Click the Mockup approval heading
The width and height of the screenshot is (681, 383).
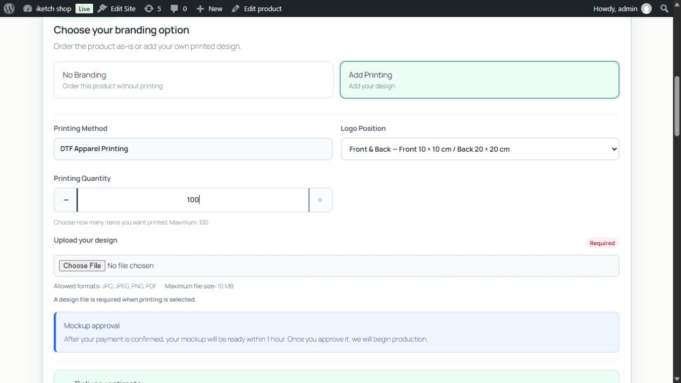pos(92,325)
